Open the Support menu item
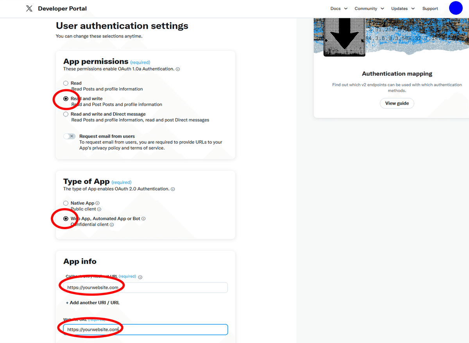This screenshot has width=469, height=343. [430, 9]
